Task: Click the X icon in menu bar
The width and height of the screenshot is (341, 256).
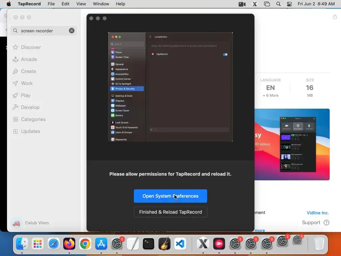Action: coord(255,4)
